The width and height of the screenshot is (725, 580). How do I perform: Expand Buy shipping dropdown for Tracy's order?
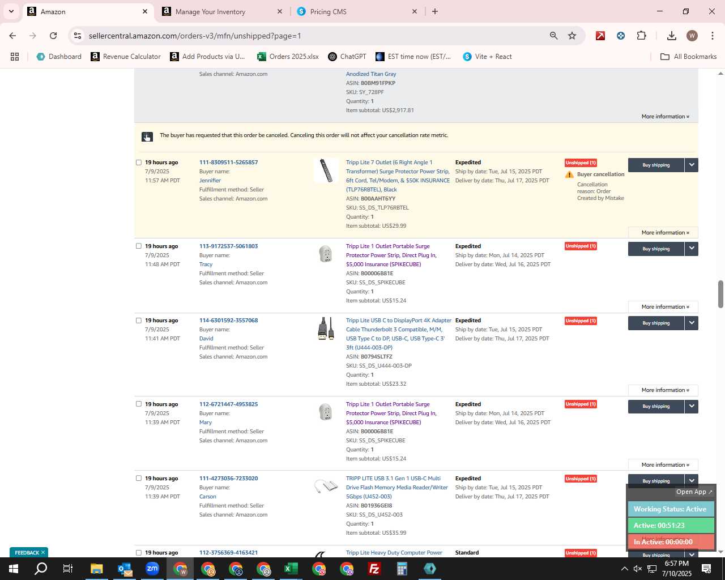[692, 249]
